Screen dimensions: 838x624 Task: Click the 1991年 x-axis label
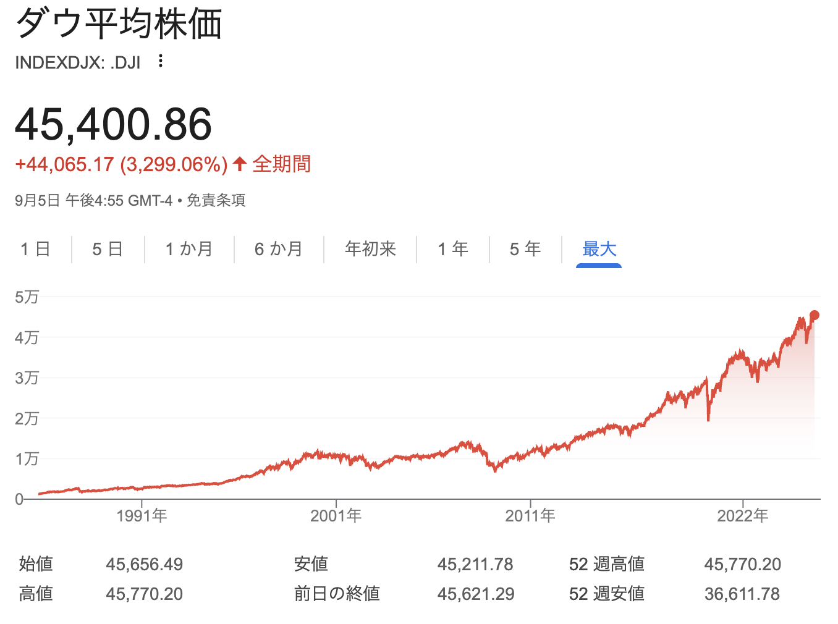point(142,516)
